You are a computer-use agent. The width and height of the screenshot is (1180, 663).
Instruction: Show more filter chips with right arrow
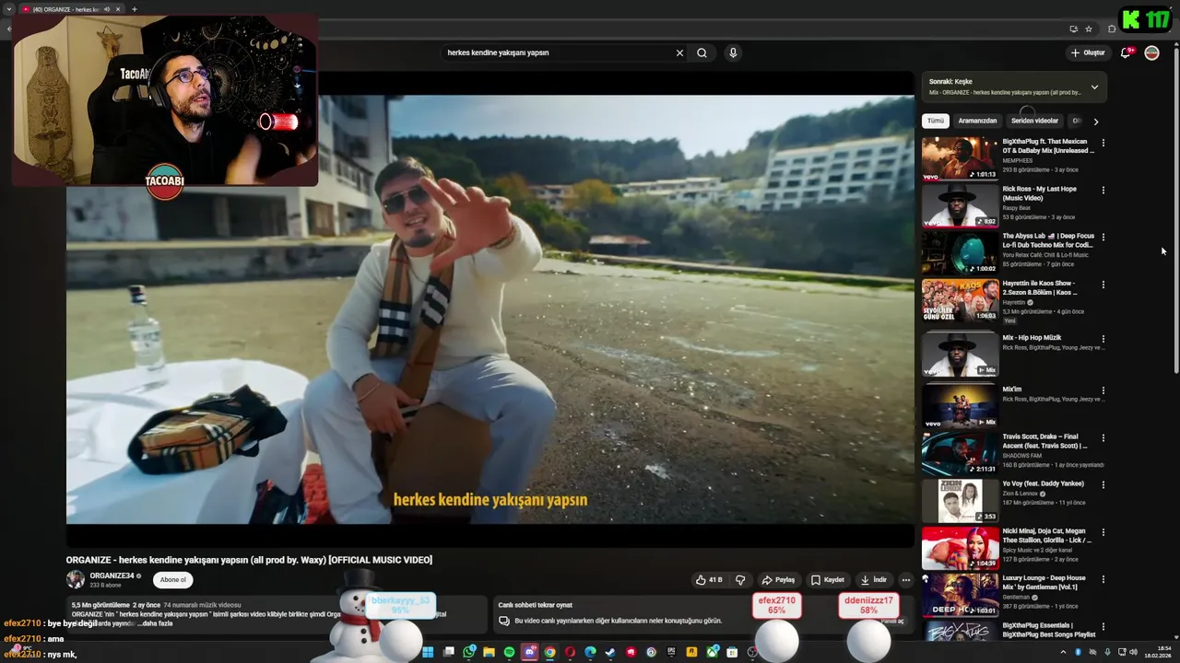1095,122
